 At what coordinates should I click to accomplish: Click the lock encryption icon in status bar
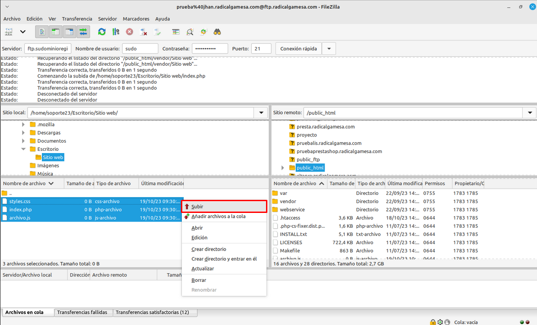coord(433,322)
